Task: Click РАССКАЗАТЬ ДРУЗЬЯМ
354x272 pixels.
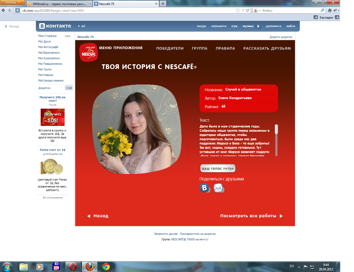Action: [x=267, y=48]
